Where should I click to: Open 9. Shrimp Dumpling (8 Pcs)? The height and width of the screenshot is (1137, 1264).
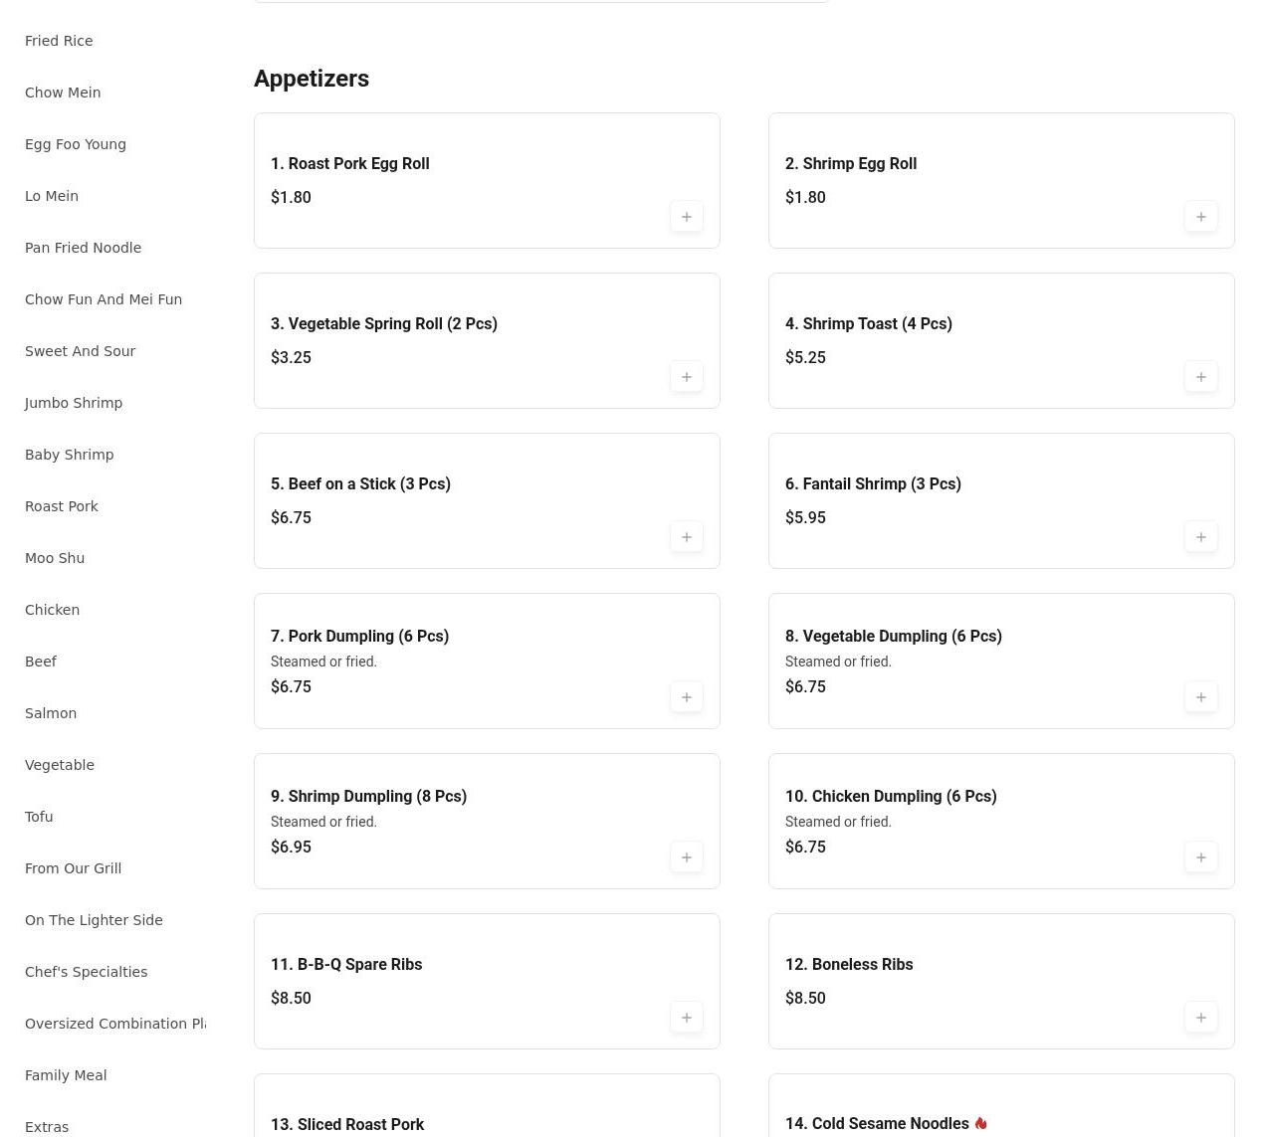click(x=487, y=821)
